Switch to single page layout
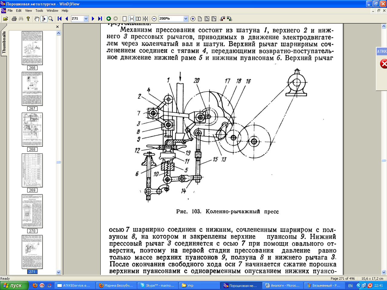Screen dimensions: 387x290 click(124, 19)
